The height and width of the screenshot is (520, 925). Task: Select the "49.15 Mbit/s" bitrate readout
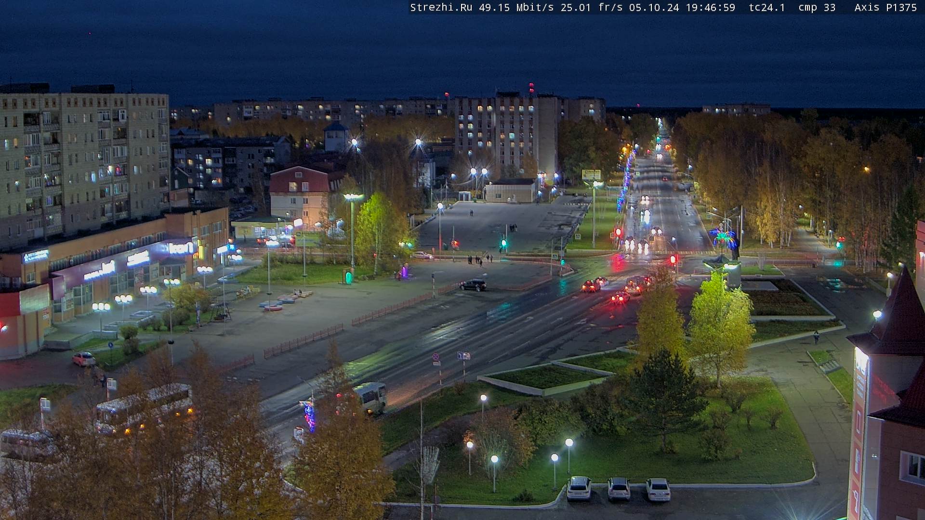(516, 7)
